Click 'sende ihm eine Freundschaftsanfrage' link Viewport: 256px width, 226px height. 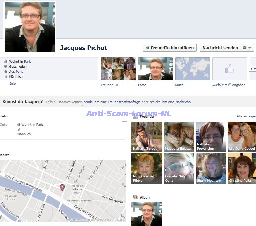tap(112, 102)
